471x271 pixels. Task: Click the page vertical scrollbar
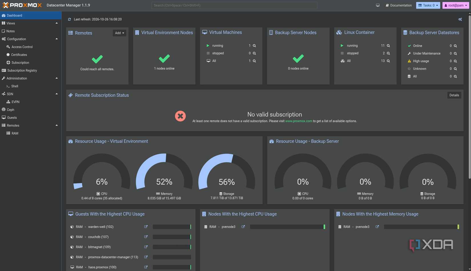(x=470, y=97)
